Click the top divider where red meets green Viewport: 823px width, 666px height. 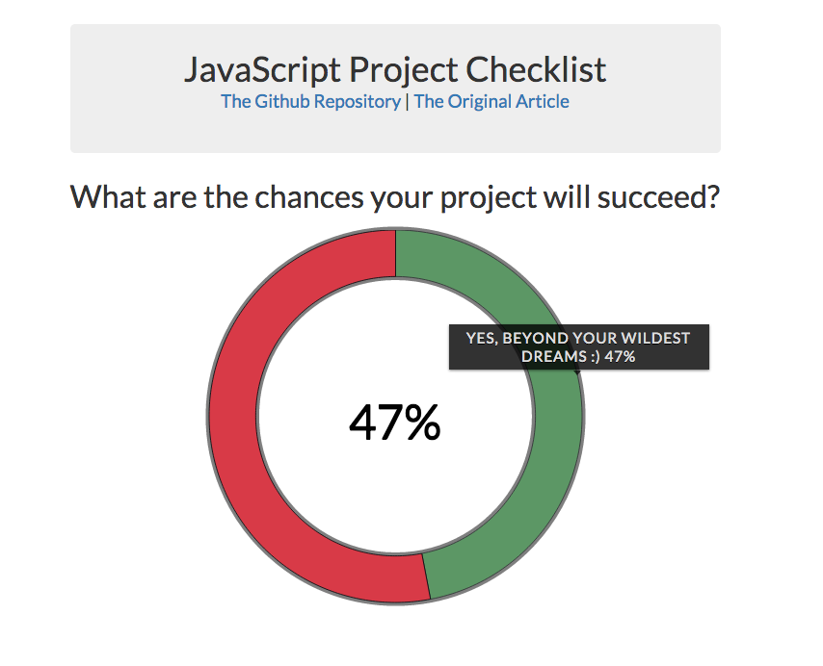pyautogui.click(x=395, y=254)
